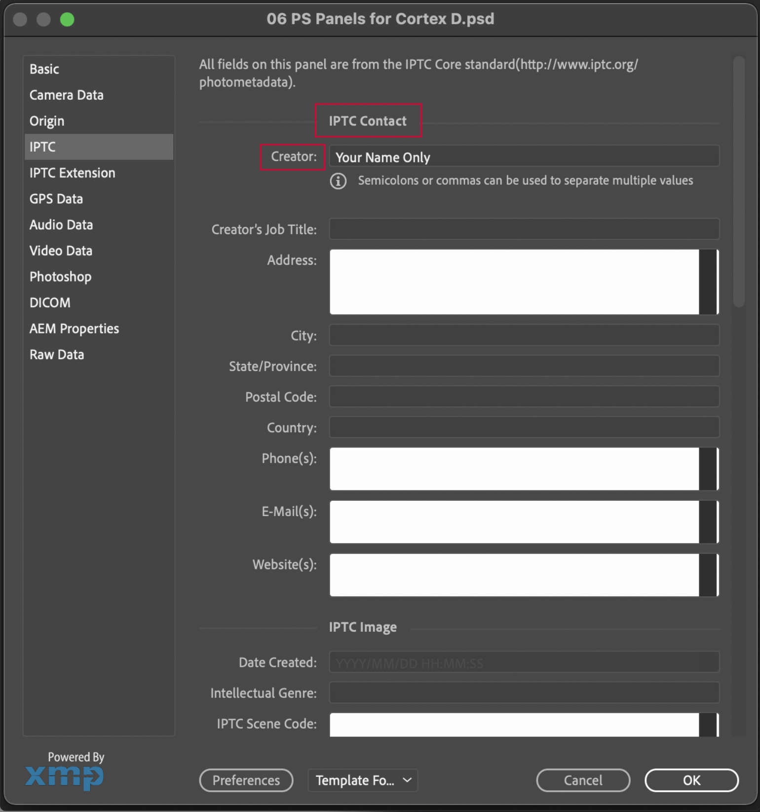View the Raw Data category
Image resolution: width=760 pixels, height=812 pixels.
pos(99,354)
